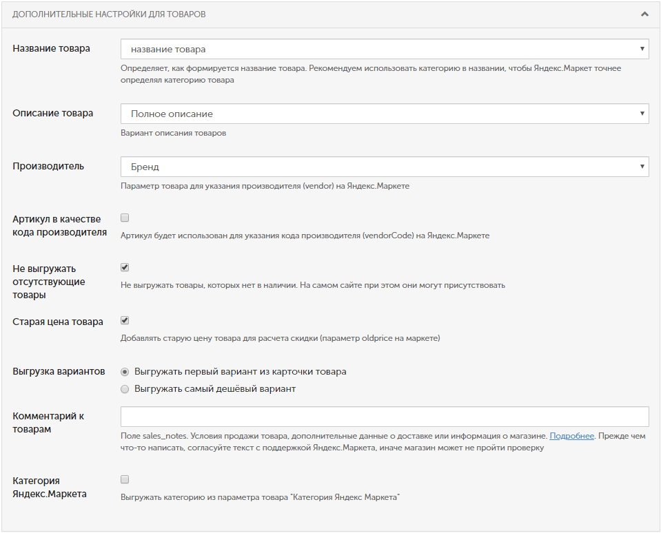Click the 'Категория Яндекс.Маркета' label text
The width and height of the screenshot is (661, 533).
click(50, 487)
